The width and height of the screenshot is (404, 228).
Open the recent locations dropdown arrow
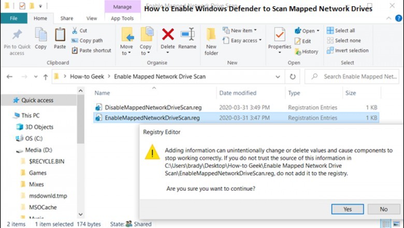coord(36,77)
